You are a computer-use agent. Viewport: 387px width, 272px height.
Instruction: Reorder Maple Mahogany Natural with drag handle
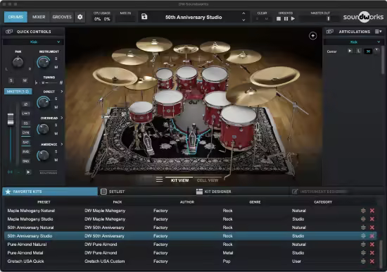(x=363, y=211)
